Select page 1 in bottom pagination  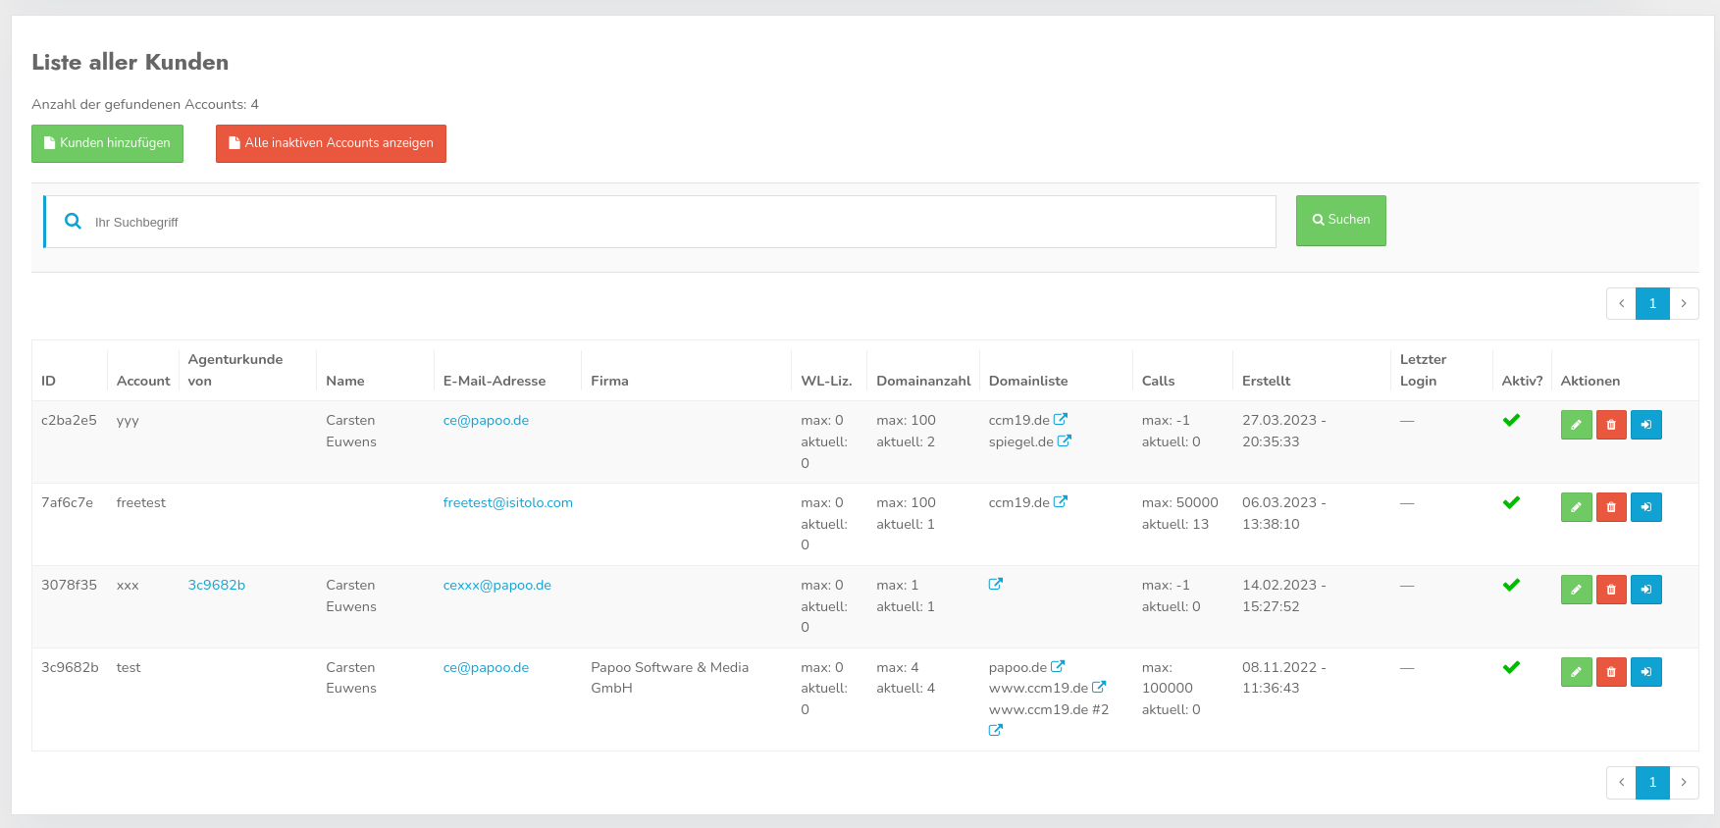pos(1652,783)
